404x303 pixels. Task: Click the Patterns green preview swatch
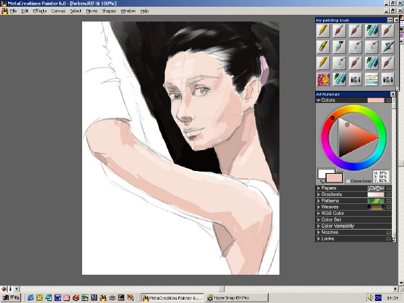point(376,201)
